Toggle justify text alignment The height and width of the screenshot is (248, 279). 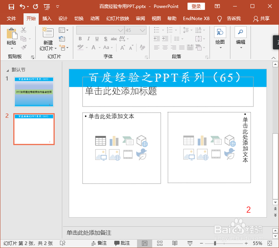(x=182, y=48)
